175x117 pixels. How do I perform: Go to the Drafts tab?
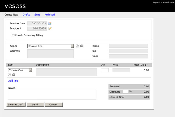point(26,15)
